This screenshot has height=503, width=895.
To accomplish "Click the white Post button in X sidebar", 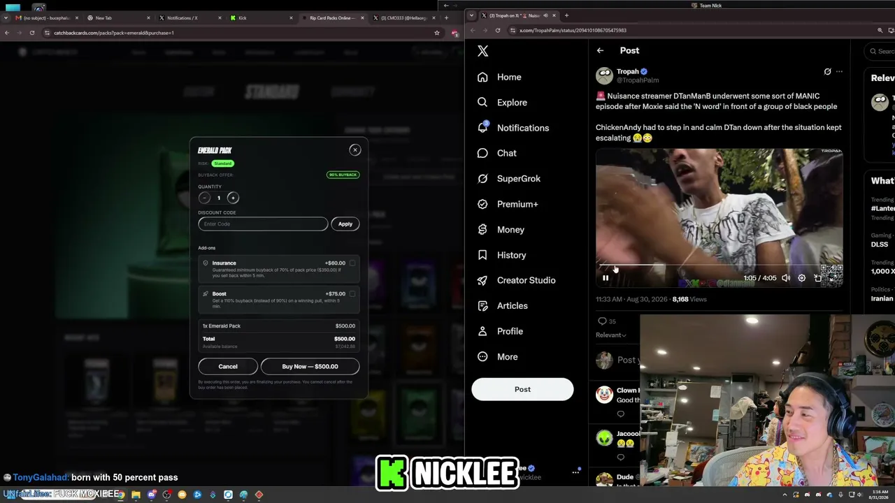I will click(522, 389).
